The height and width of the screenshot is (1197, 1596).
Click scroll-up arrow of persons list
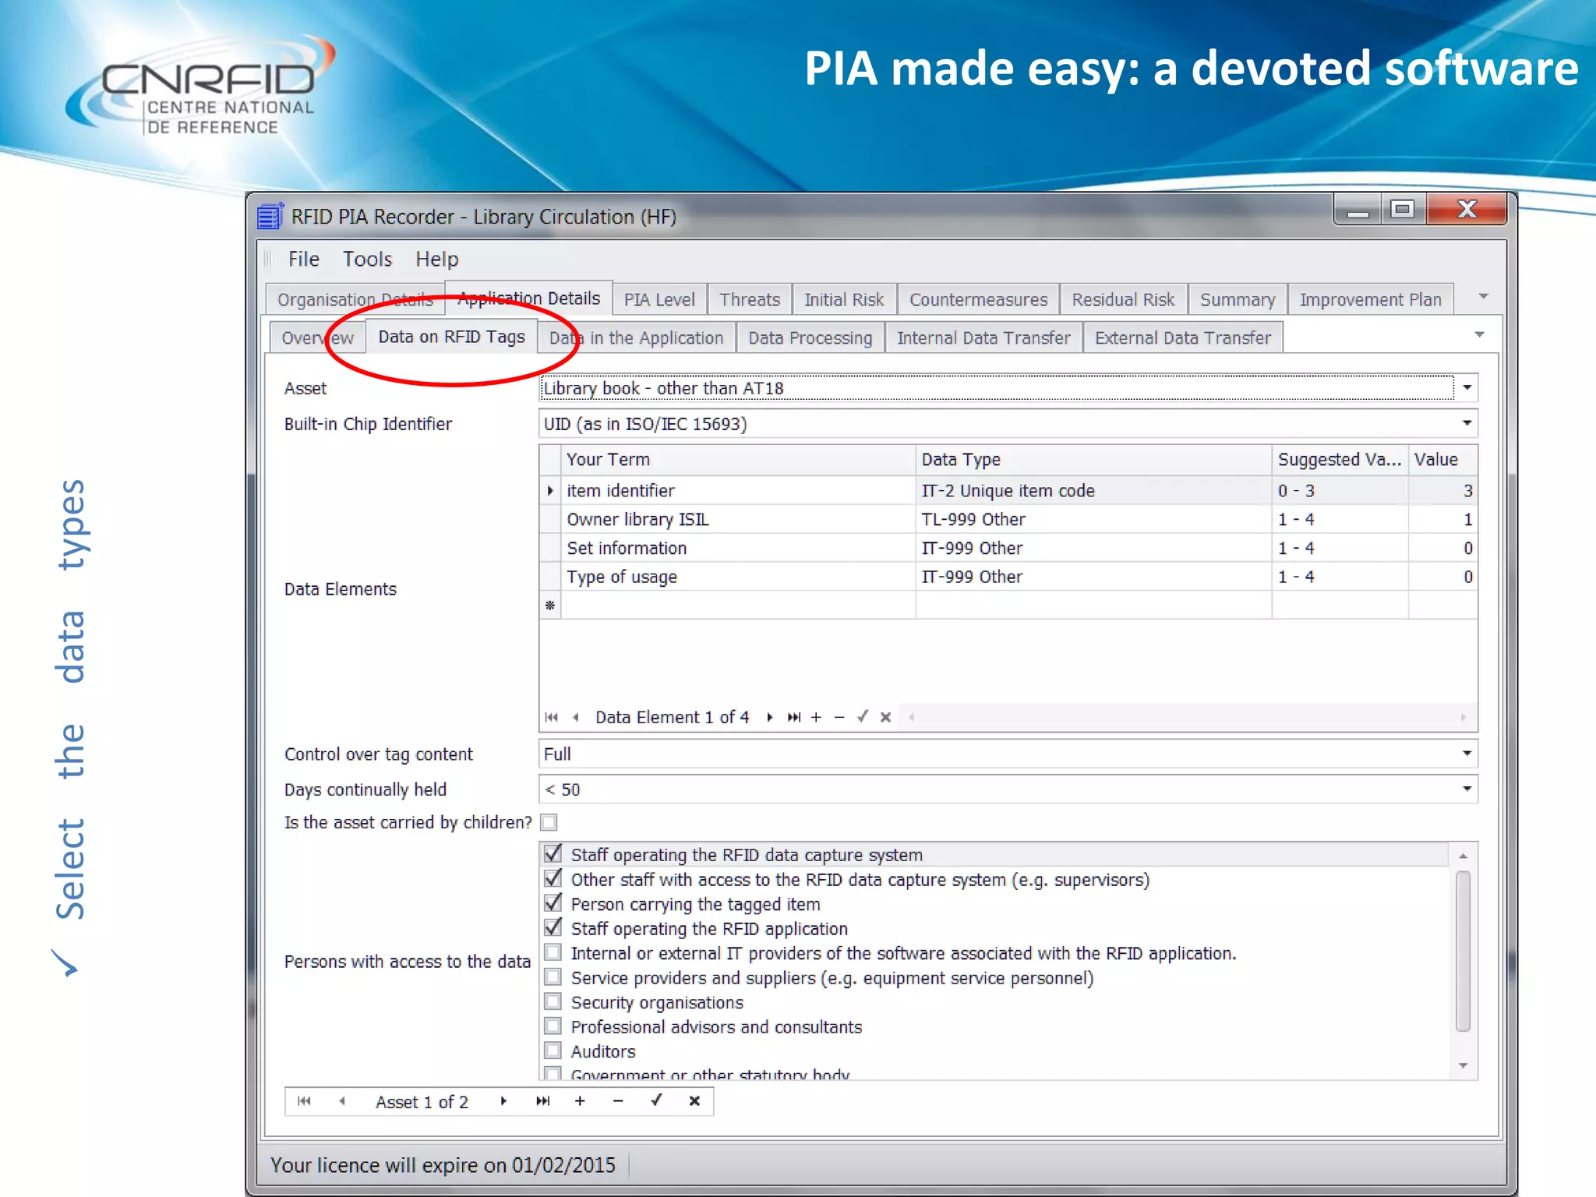point(1464,856)
